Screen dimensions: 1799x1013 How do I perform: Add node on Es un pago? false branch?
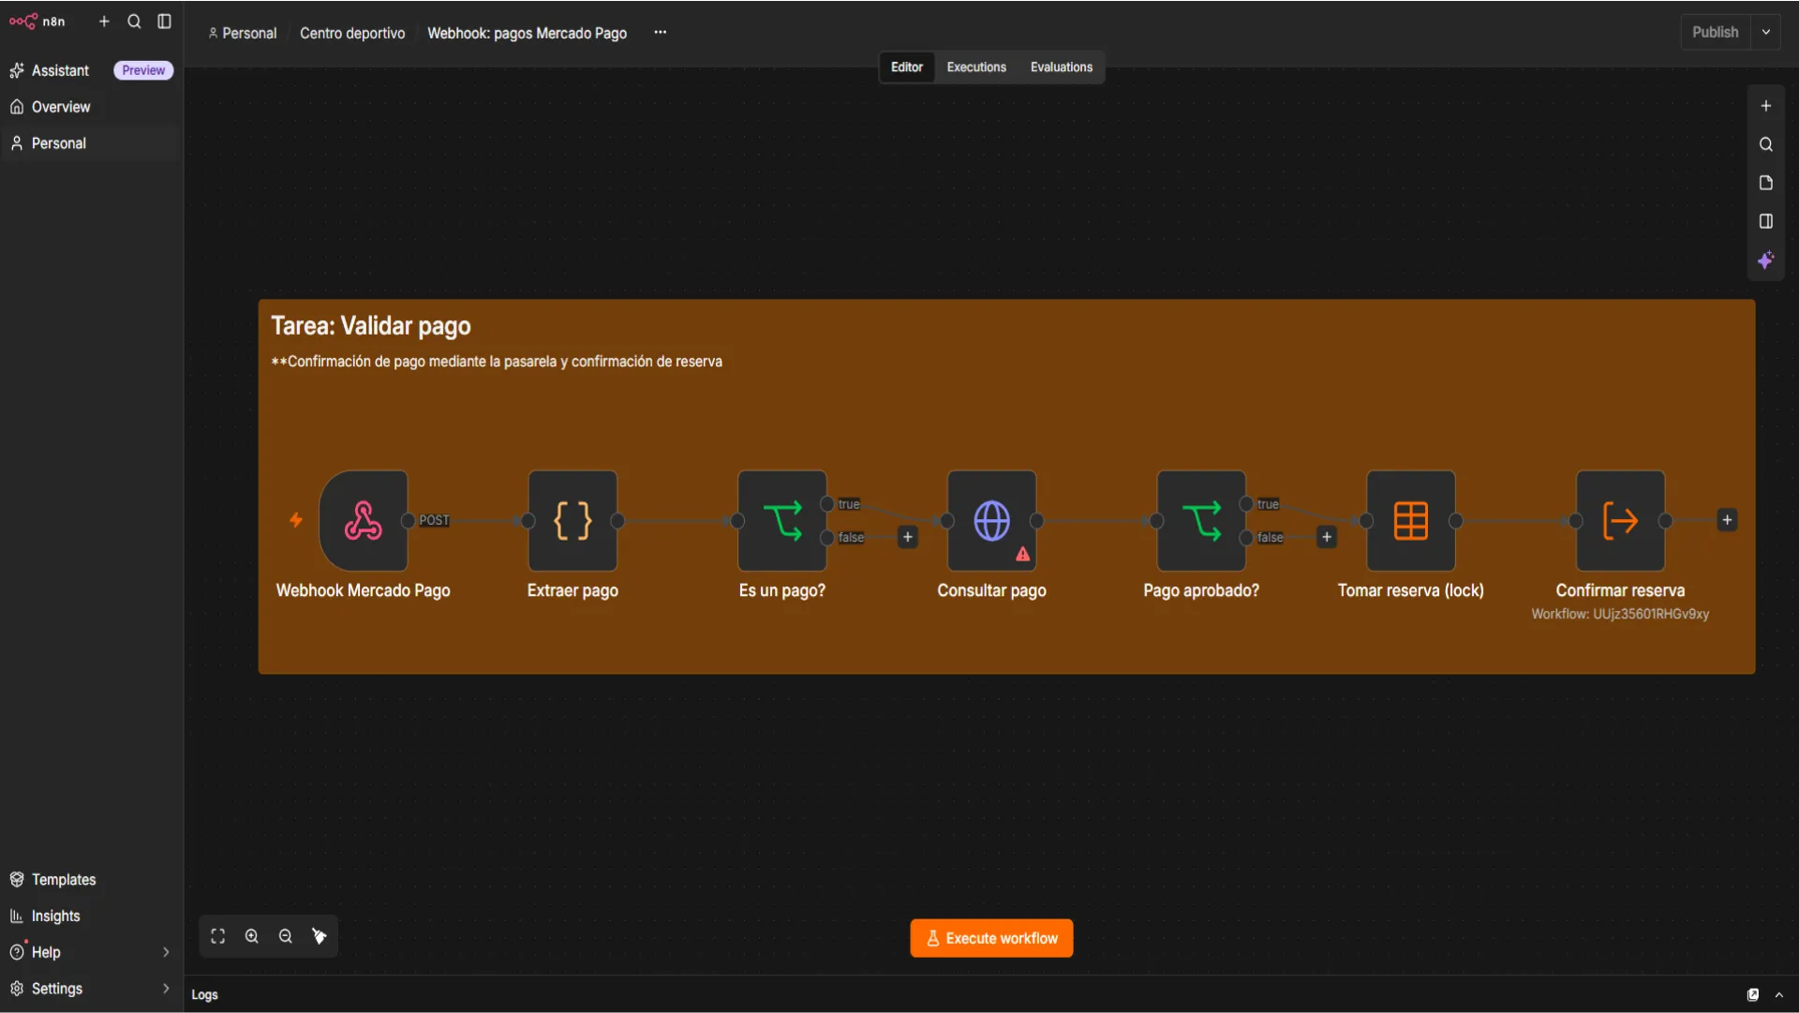pyautogui.click(x=907, y=537)
